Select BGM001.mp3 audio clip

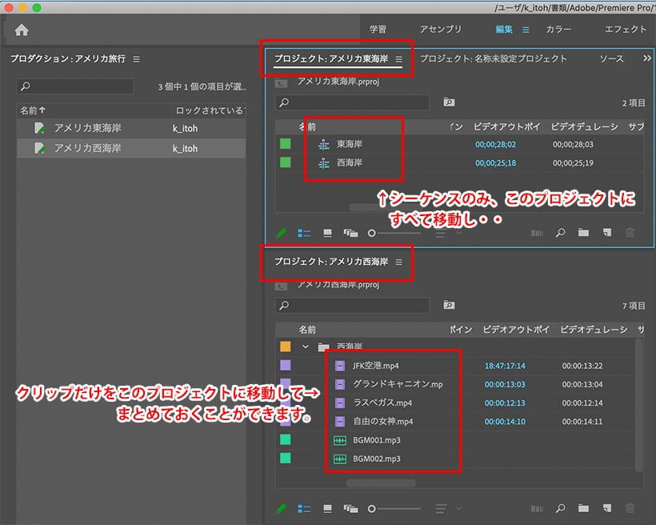[377, 440]
